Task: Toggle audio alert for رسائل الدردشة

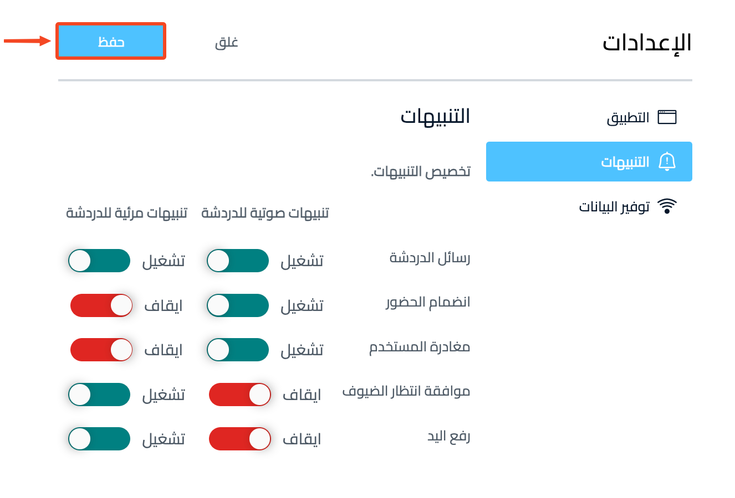Action: (238, 261)
